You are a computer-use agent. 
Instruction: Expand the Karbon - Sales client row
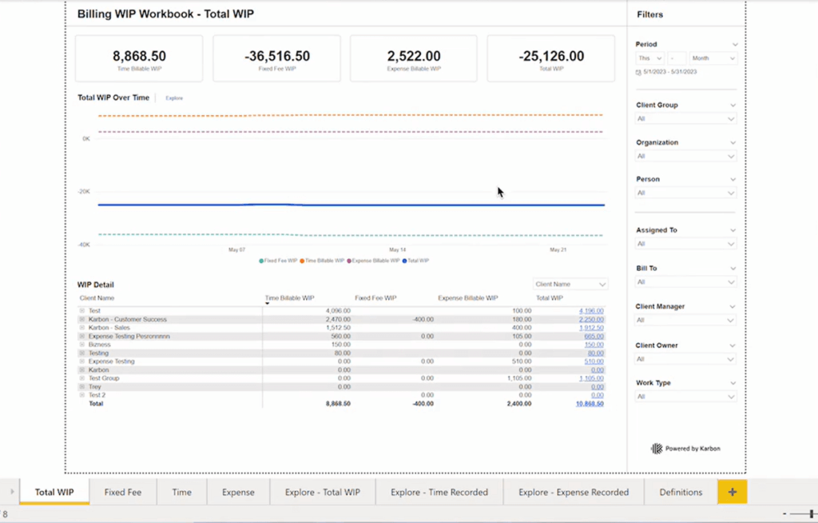coord(82,328)
